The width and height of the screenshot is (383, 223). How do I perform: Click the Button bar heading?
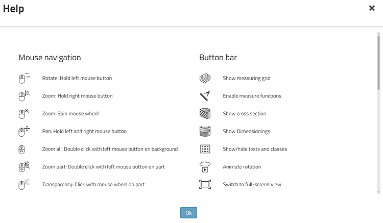click(218, 58)
